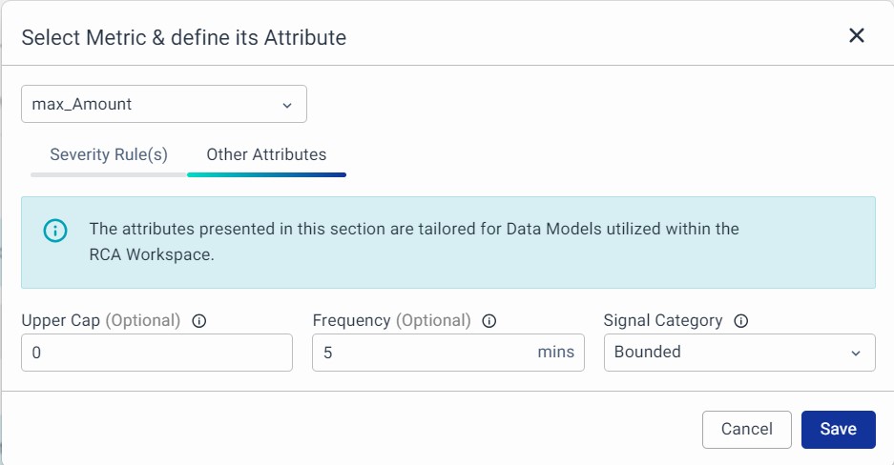Click the Upper Cap (Optional) label

[x=100, y=321]
